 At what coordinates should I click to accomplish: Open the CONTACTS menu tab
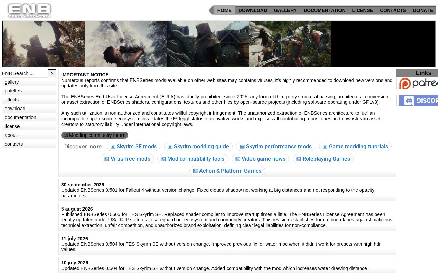point(393,10)
